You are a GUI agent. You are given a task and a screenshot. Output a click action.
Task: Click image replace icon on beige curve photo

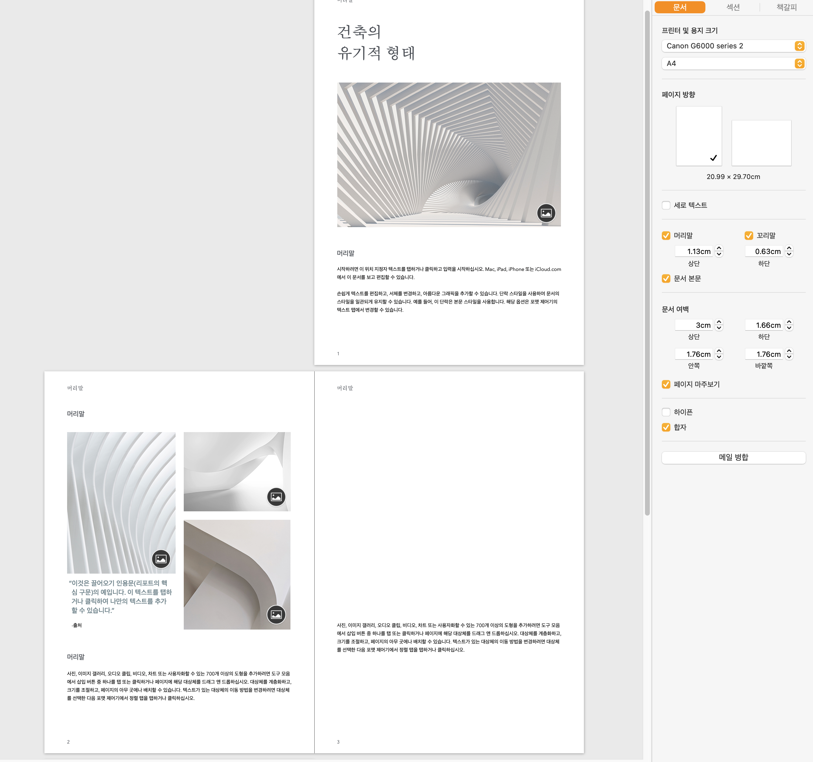[x=276, y=614]
